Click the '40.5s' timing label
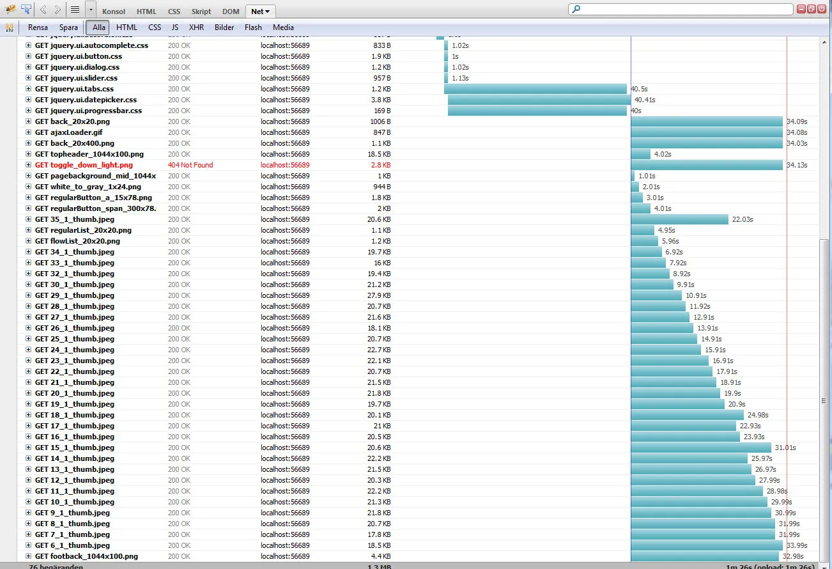Image resolution: width=832 pixels, height=569 pixels. pyautogui.click(x=640, y=89)
